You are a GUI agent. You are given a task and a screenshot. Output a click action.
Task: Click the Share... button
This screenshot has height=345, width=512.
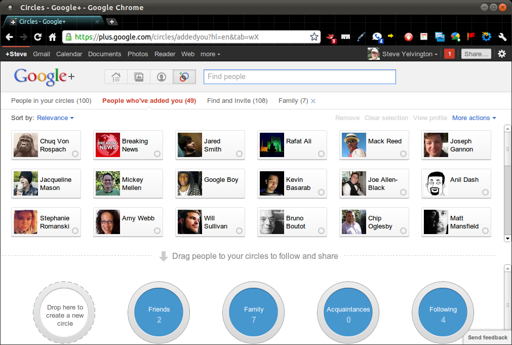click(x=476, y=54)
